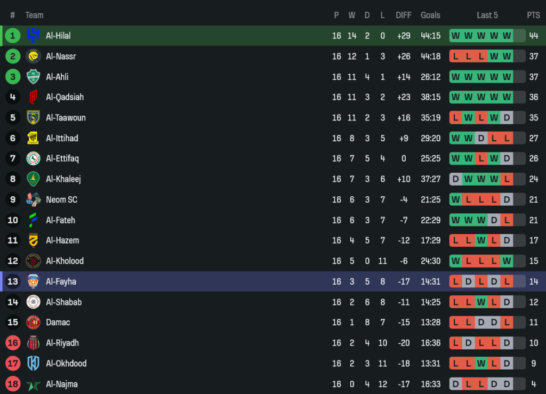
Task: Click the Al-Hilal club crest icon
Action: pyautogui.click(x=33, y=36)
